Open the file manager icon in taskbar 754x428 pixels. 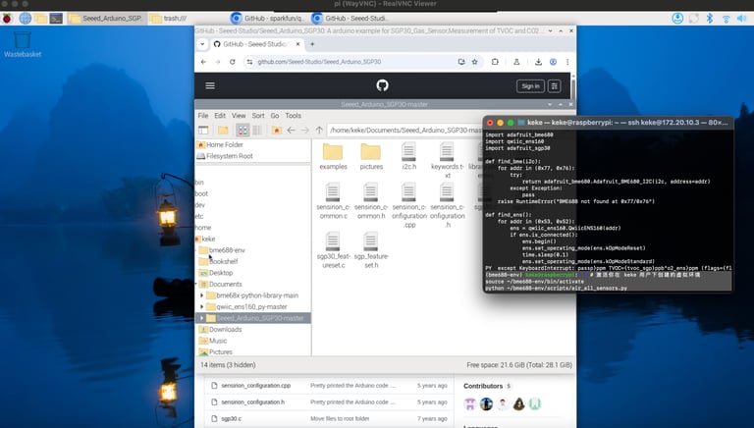pyautogui.click(x=40, y=19)
